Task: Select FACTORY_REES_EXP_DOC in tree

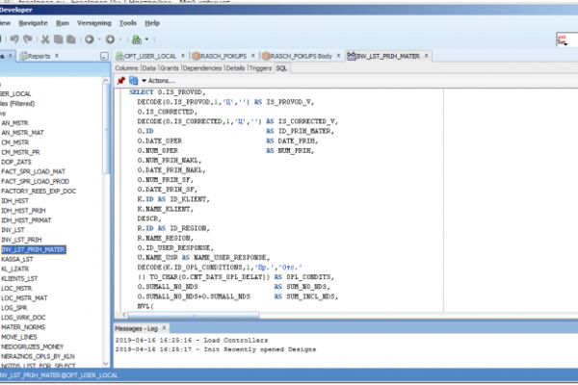Action: click(39, 191)
